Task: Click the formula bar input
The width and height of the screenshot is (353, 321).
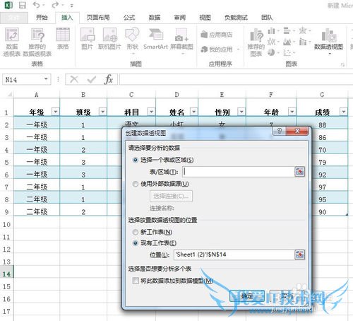Action: click(x=236, y=79)
